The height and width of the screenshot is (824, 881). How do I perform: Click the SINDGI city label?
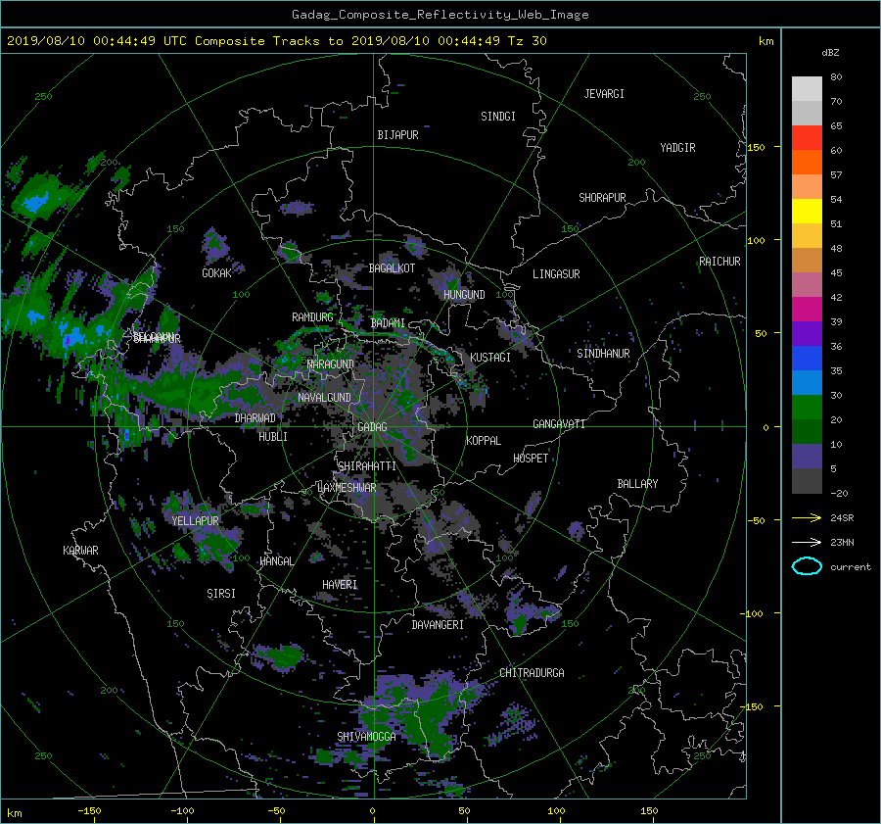tap(498, 117)
